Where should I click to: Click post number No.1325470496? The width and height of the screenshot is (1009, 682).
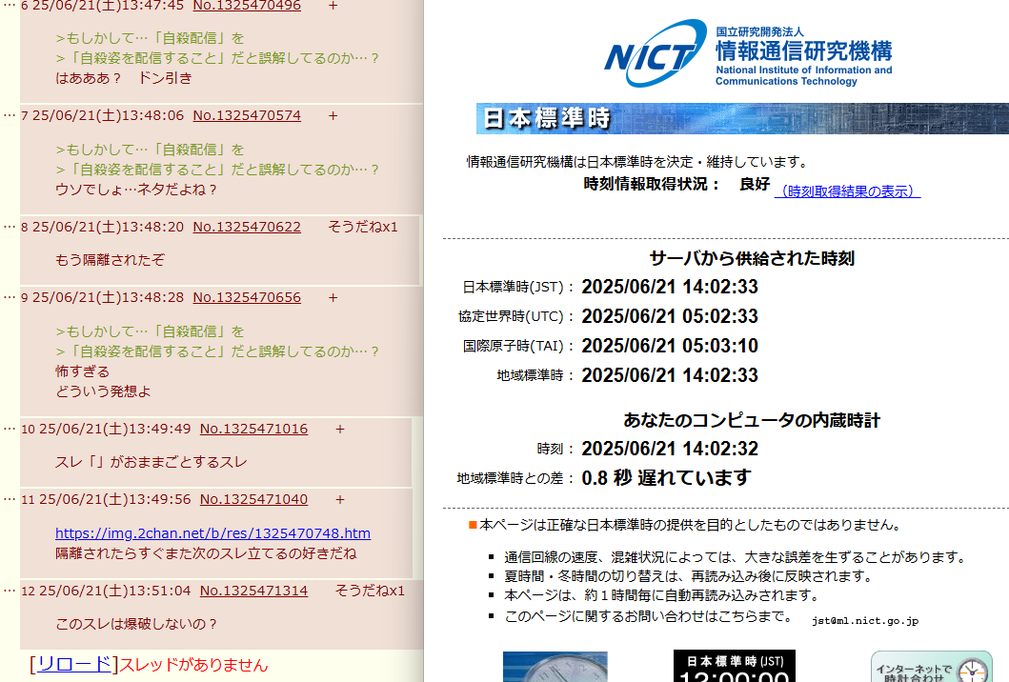click(x=247, y=6)
